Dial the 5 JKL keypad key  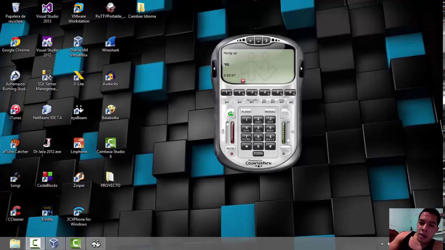pyautogui.click(x=258, y=129)
